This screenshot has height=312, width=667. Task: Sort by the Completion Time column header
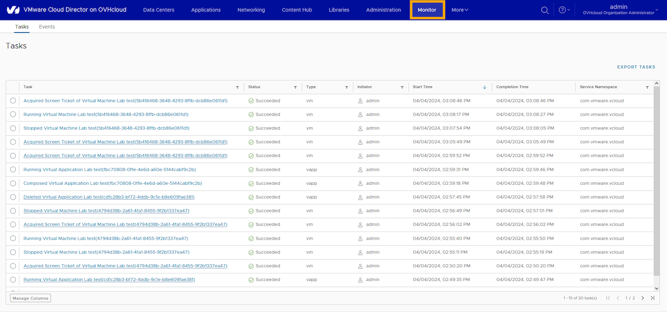512,87
